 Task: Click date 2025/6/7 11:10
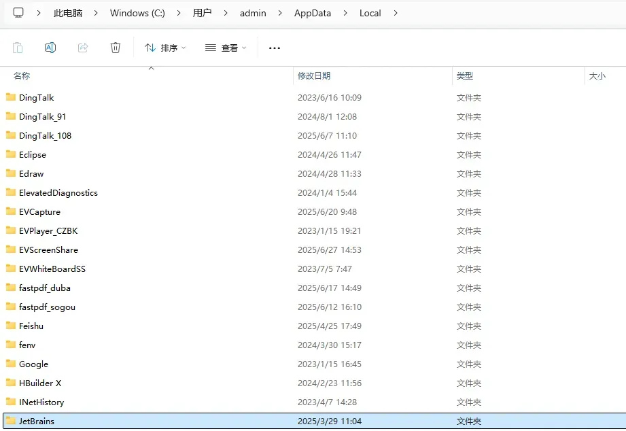(x=327, y=136)
